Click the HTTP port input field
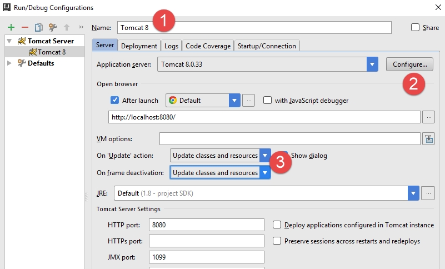Viewport: 445px width, 269px height. click(x=206, y=225)
